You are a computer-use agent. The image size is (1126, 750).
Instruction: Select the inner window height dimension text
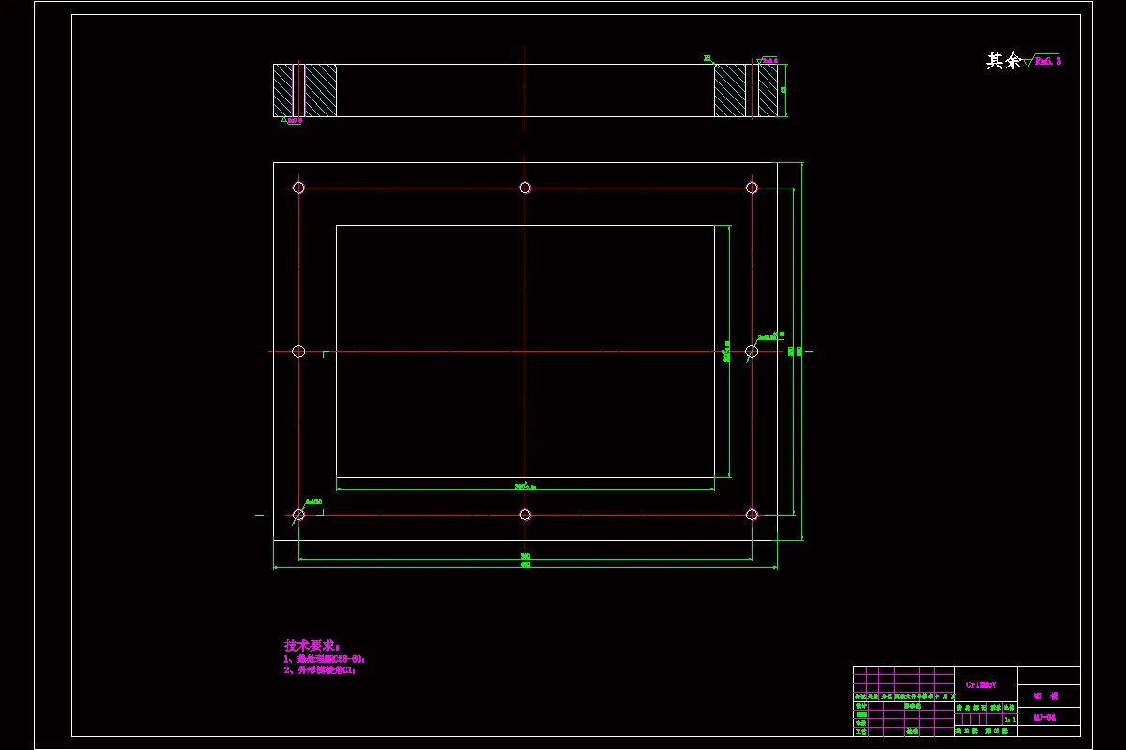click(x=727, y=352)
